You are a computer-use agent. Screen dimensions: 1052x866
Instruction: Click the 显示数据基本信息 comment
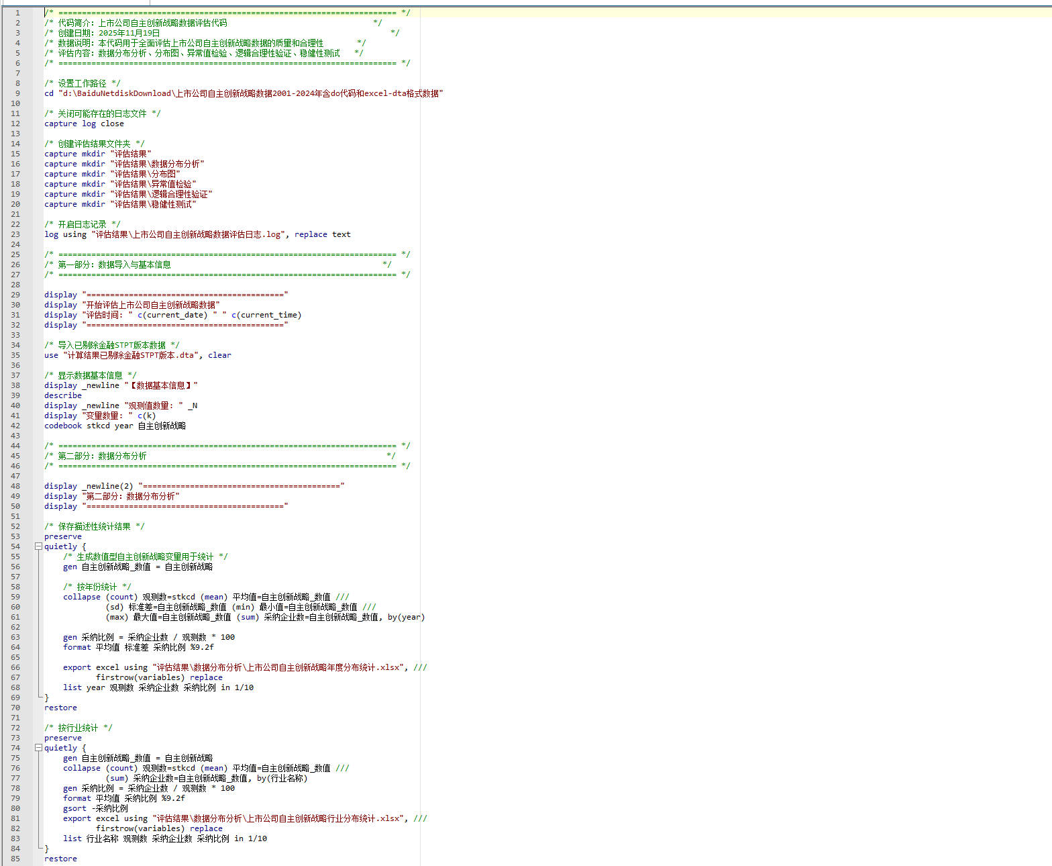click(91, 375)
